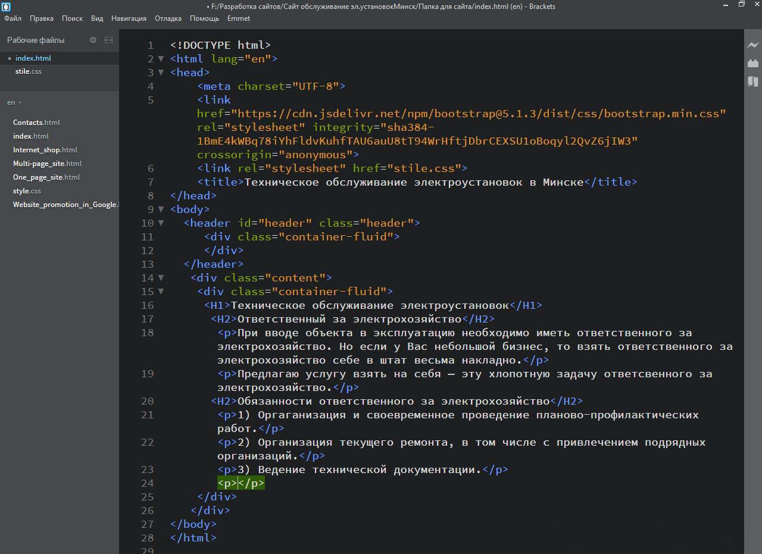The width and height of the screenshot is (762, 554).
Task: Open the Emmet menu
Action: (238, 18)
